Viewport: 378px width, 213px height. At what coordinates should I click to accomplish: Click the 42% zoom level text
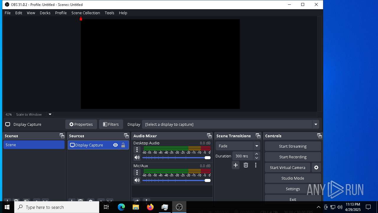[9, 114]
